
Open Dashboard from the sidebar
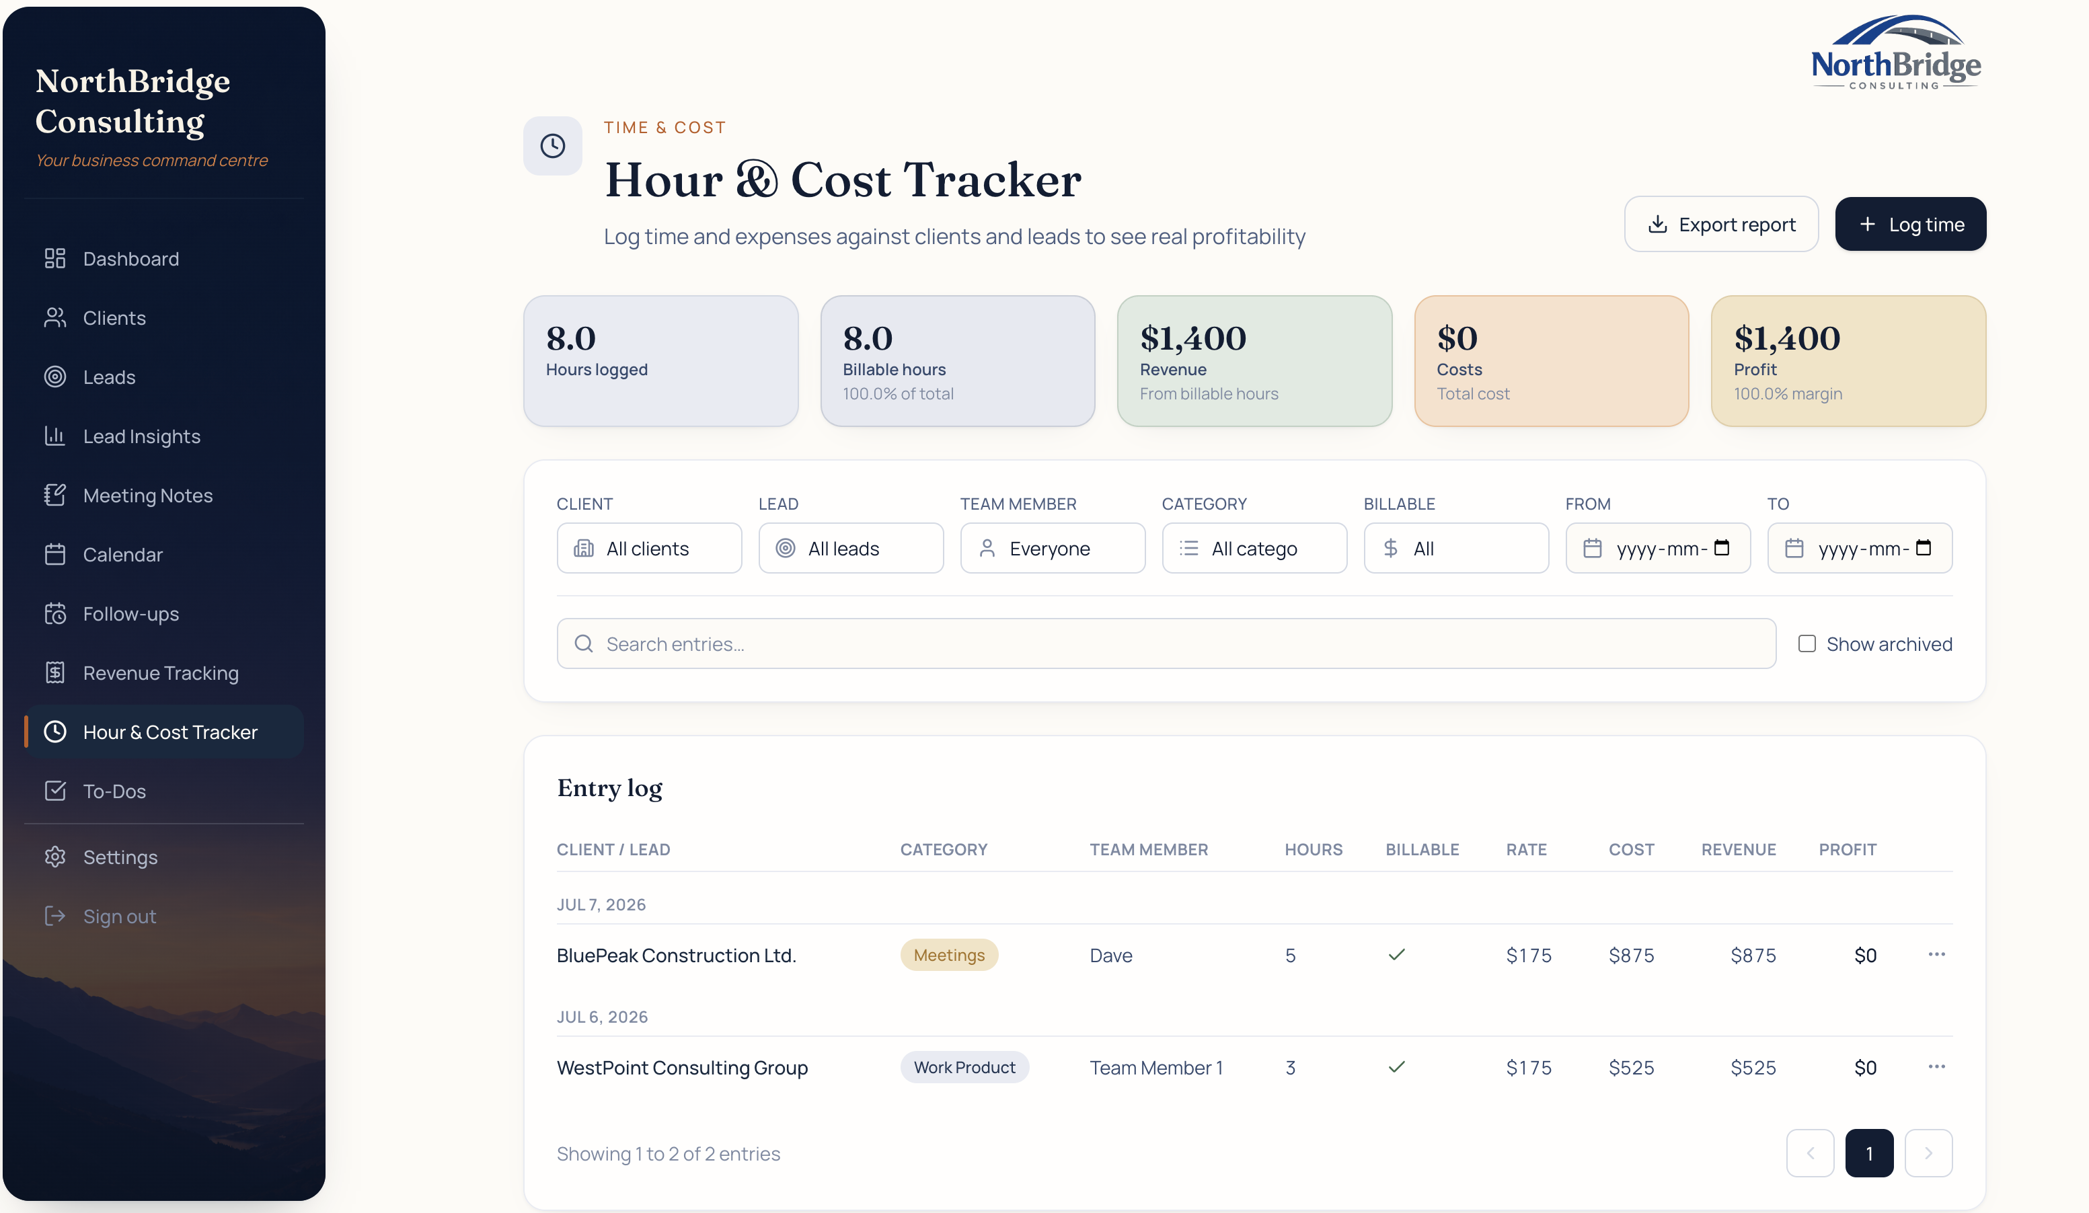(163, 258)
